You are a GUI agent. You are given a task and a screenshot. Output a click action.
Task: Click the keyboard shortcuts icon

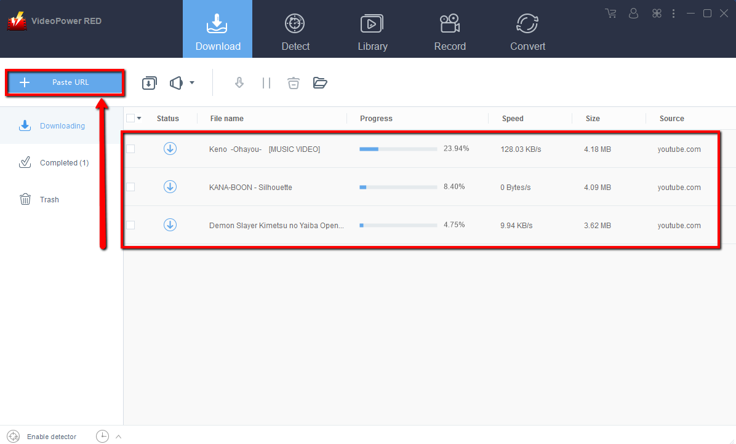656,13
